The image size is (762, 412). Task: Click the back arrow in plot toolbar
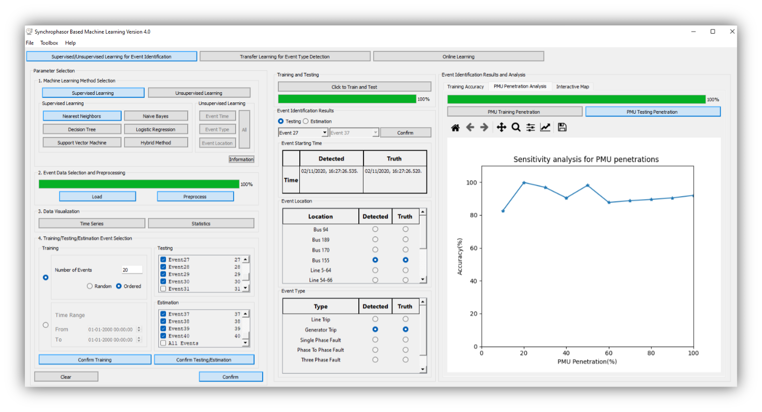(x=470, y=127)
